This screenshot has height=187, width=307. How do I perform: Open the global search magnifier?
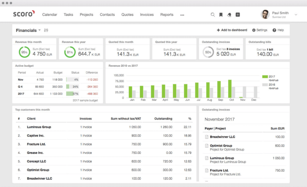(213, 14)
